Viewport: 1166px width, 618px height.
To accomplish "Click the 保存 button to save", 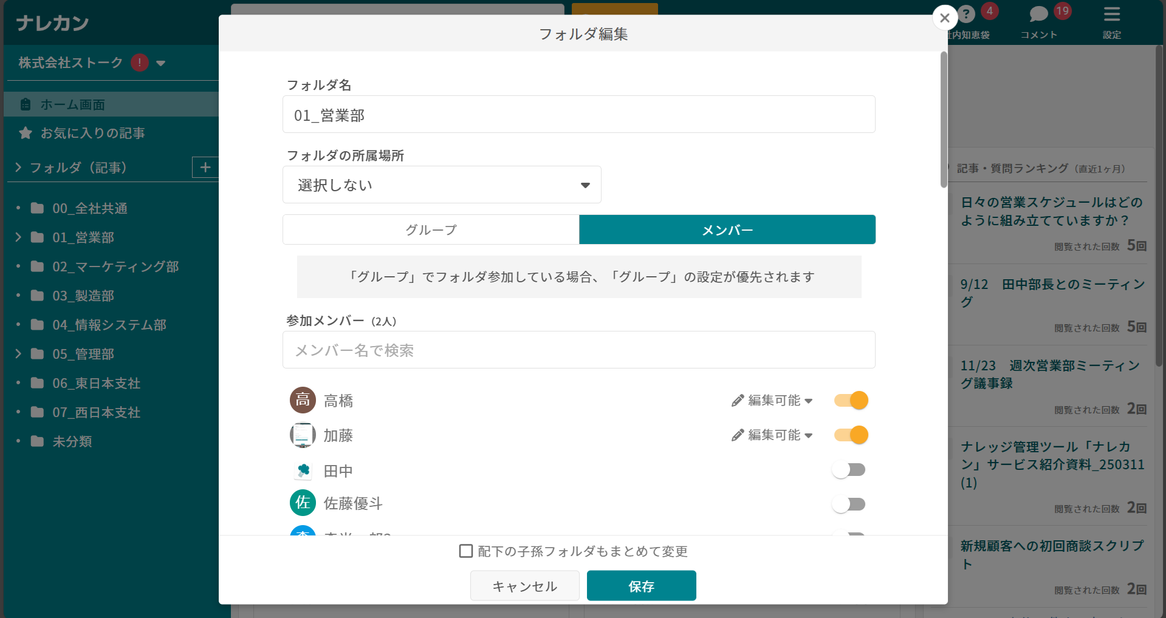I will pyautogui.click(x=641, y=585).
